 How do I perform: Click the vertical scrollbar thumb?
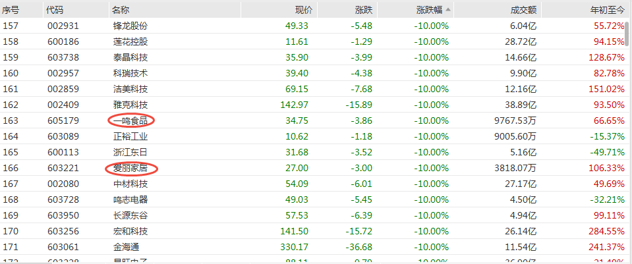[x=629, y=34]
